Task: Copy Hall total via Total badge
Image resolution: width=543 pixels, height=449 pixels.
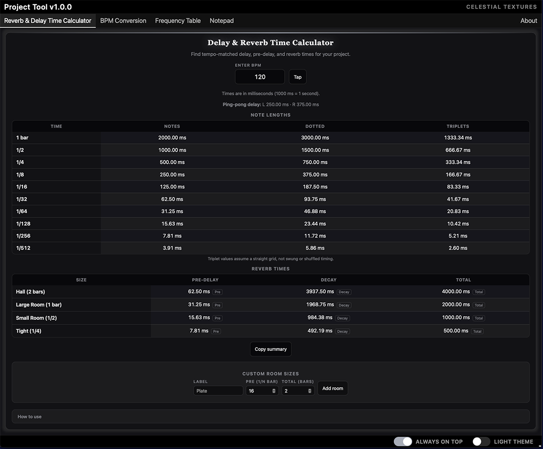Action: coord(479,292)
